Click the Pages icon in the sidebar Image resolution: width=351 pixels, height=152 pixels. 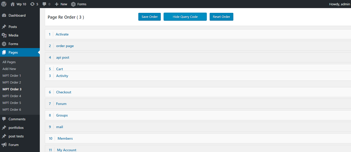(4, 52)
